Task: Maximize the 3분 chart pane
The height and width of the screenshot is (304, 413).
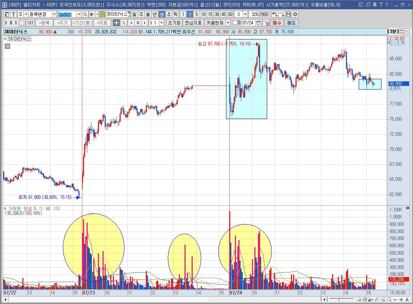Action: point(402,31)
